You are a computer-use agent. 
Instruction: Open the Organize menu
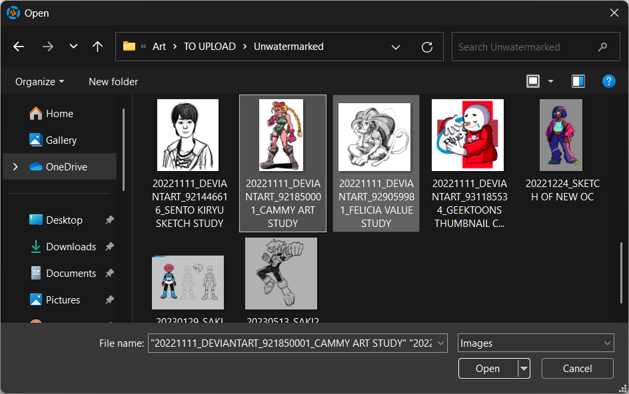click(39, 82)
